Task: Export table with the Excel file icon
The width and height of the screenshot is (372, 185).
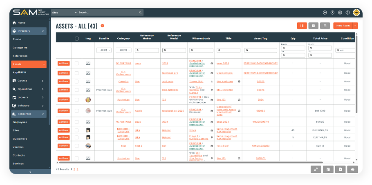Action: 340,169
